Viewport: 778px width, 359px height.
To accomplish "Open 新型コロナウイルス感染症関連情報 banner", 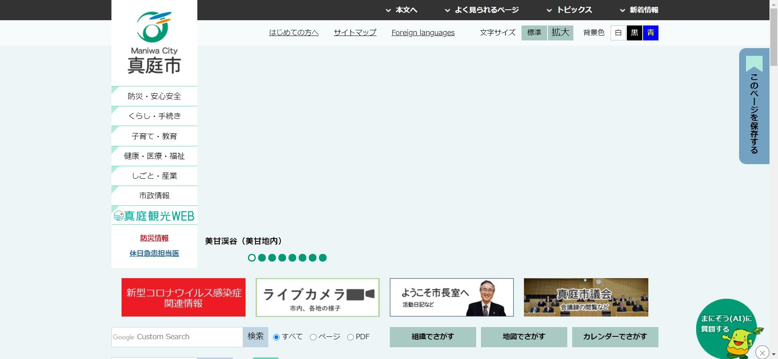I will [184, 297].
